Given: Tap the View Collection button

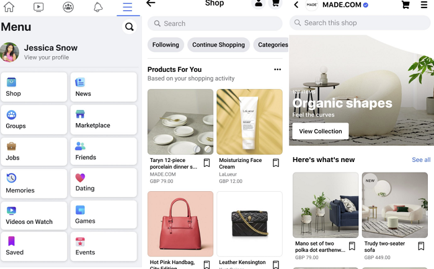Looking at the screenshot, I should (x=321, y=131).
